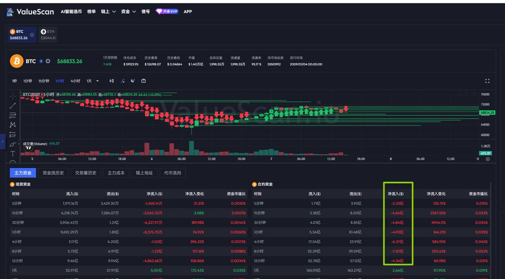Switch to the ETH coin tab
Image resolution: width=505 pixels, height=279 pixels.
point(48,35)
